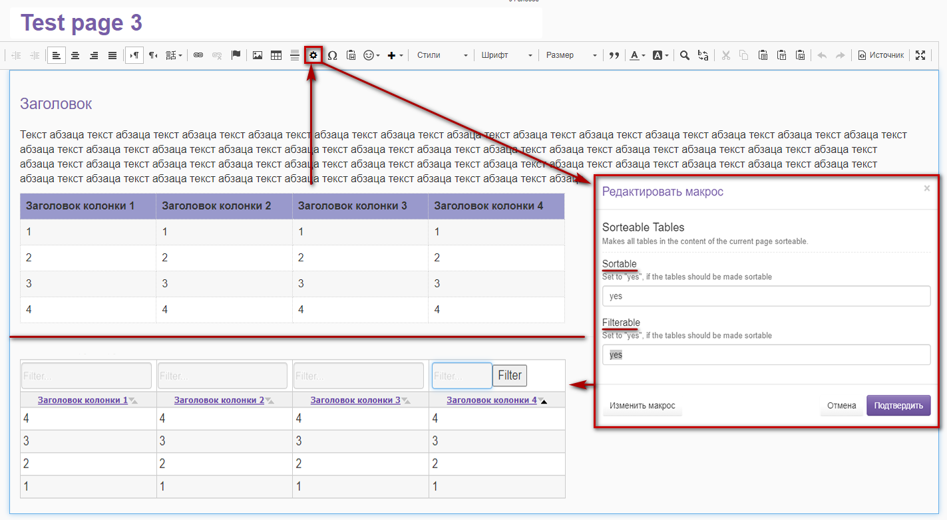Cut selected content
The image size is (947, 520).
click(725, 55)
